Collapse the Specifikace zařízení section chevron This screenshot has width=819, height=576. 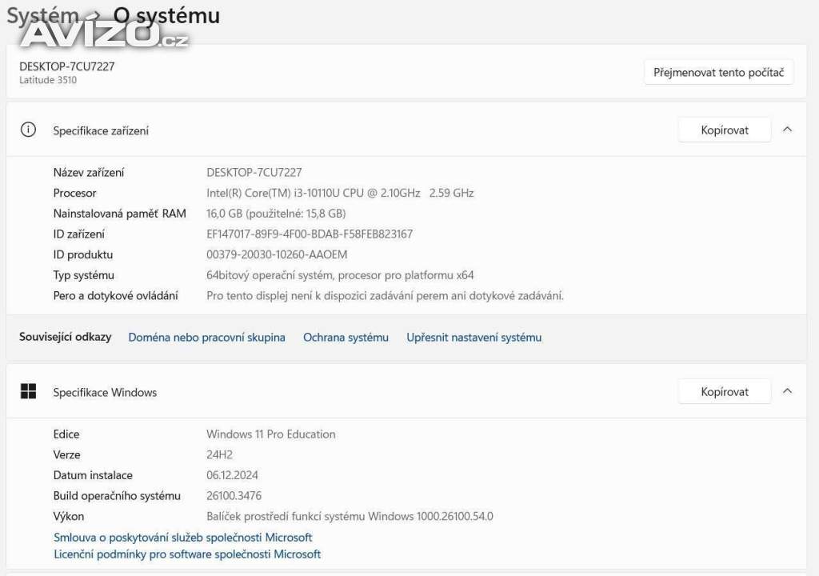coord(787,130)
